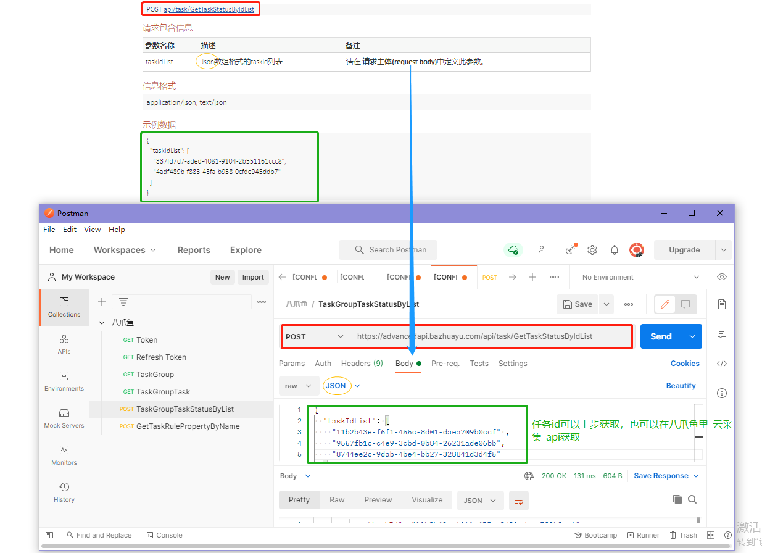762x553 pixels.
Task: Open the Monitors sidebar panel
Action: (64, 455)
